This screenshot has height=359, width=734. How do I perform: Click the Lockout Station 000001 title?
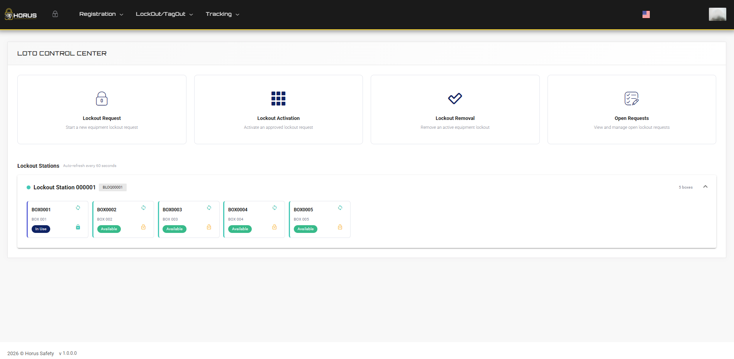[x=64, y=187]
